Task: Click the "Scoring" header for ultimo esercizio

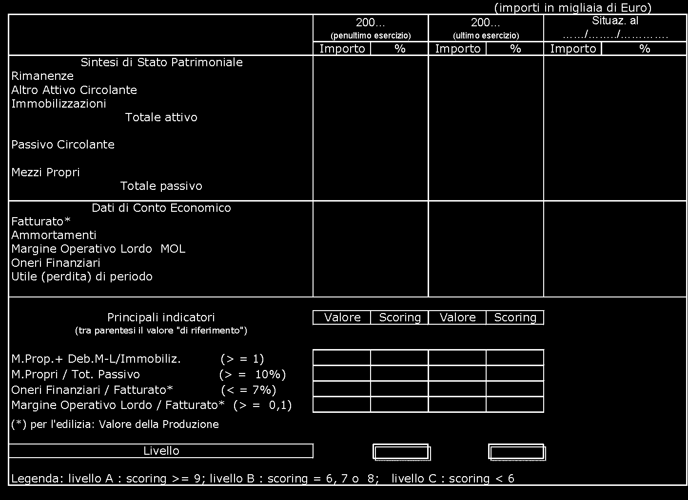Action: pos(515,317)
